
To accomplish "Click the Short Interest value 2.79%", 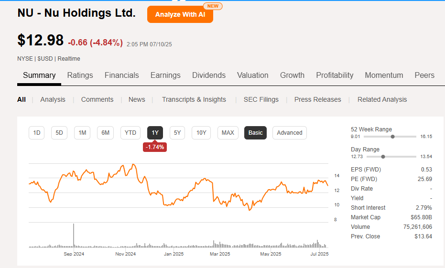I will click(x=423, y=208).
